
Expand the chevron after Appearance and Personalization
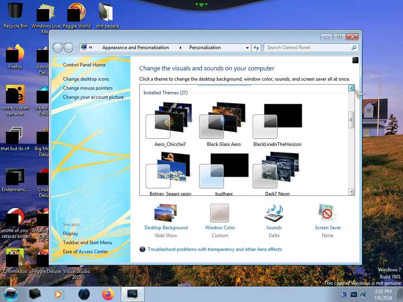tap(180, 48)
